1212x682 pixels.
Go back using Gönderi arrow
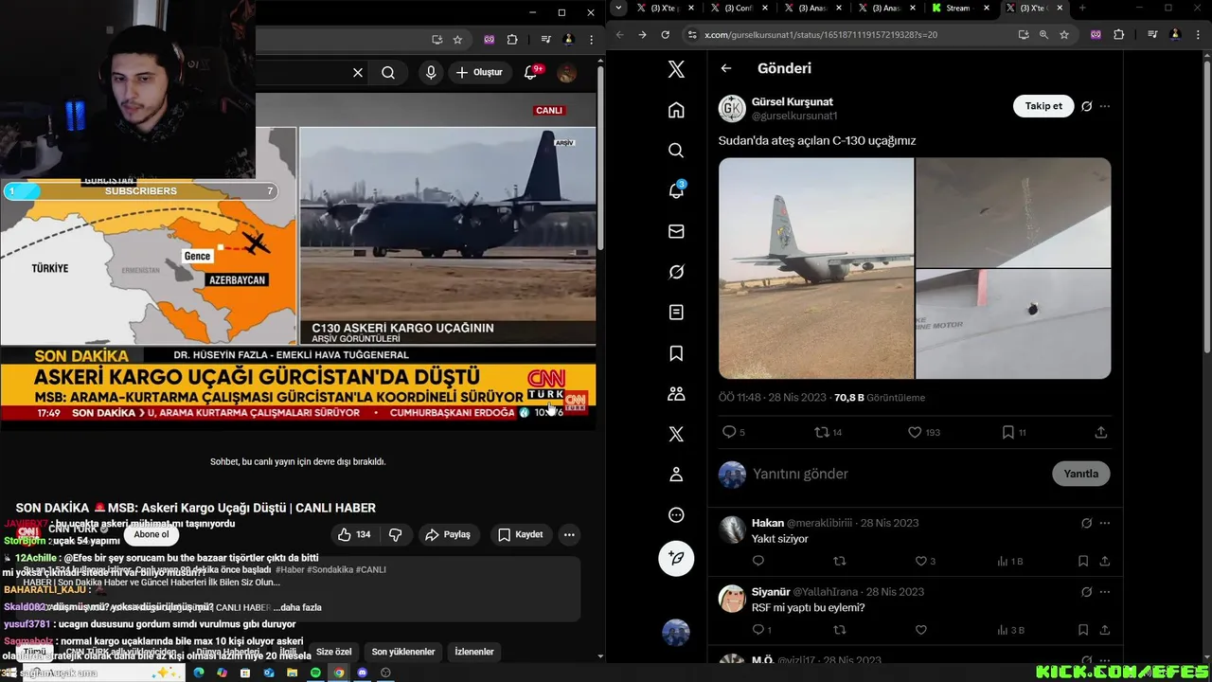coord(726,68)
